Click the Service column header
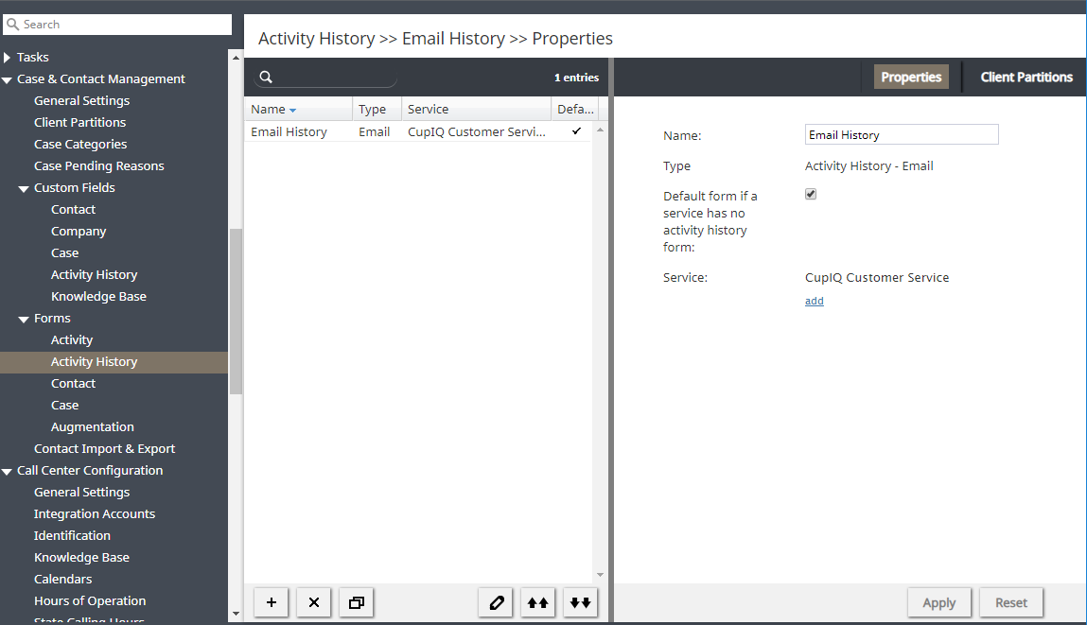The image size is (1087, 625). click(x=476, y=109)
